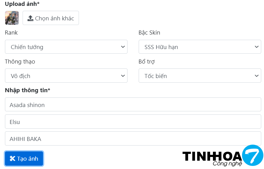
Task: Focus the Asada shinon text field
Action: [133, 105]
